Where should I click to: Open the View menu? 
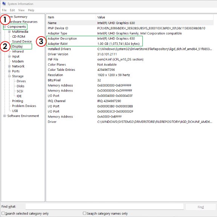point(21,10)
